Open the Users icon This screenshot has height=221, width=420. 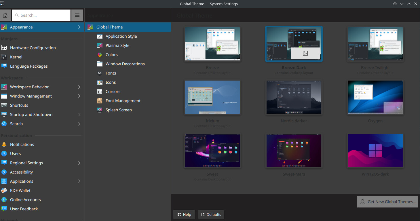[x=4, y=154]
